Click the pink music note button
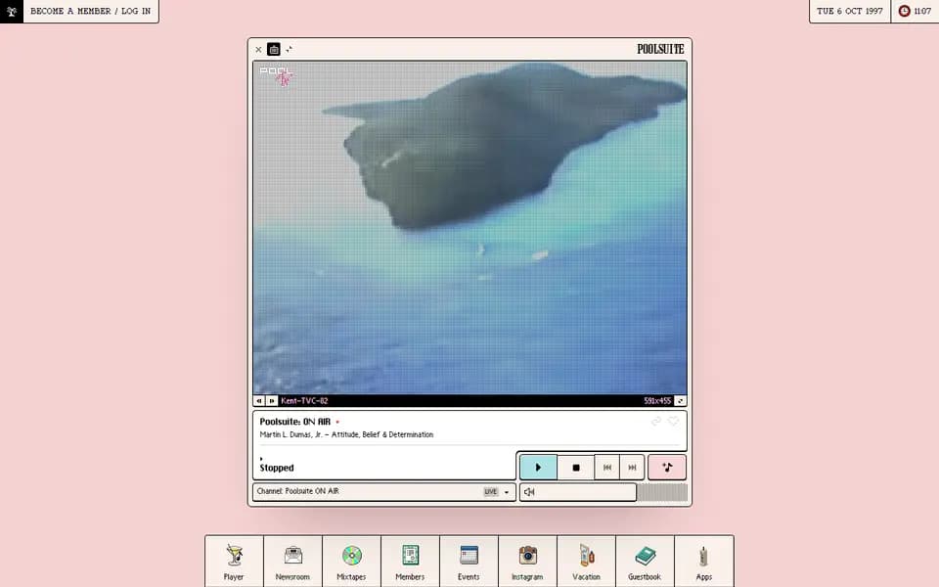The height and width of the screenshot is (587, 939). [x=667, y=468]
